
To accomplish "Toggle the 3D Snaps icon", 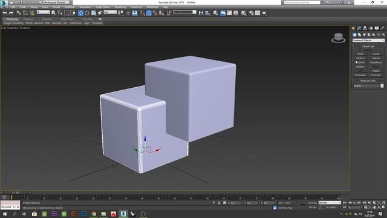I will pos(143,13).
